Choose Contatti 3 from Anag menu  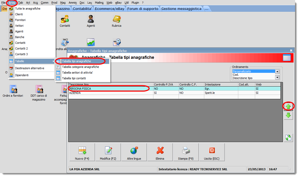pyautogui.click(x=32, y=54)
